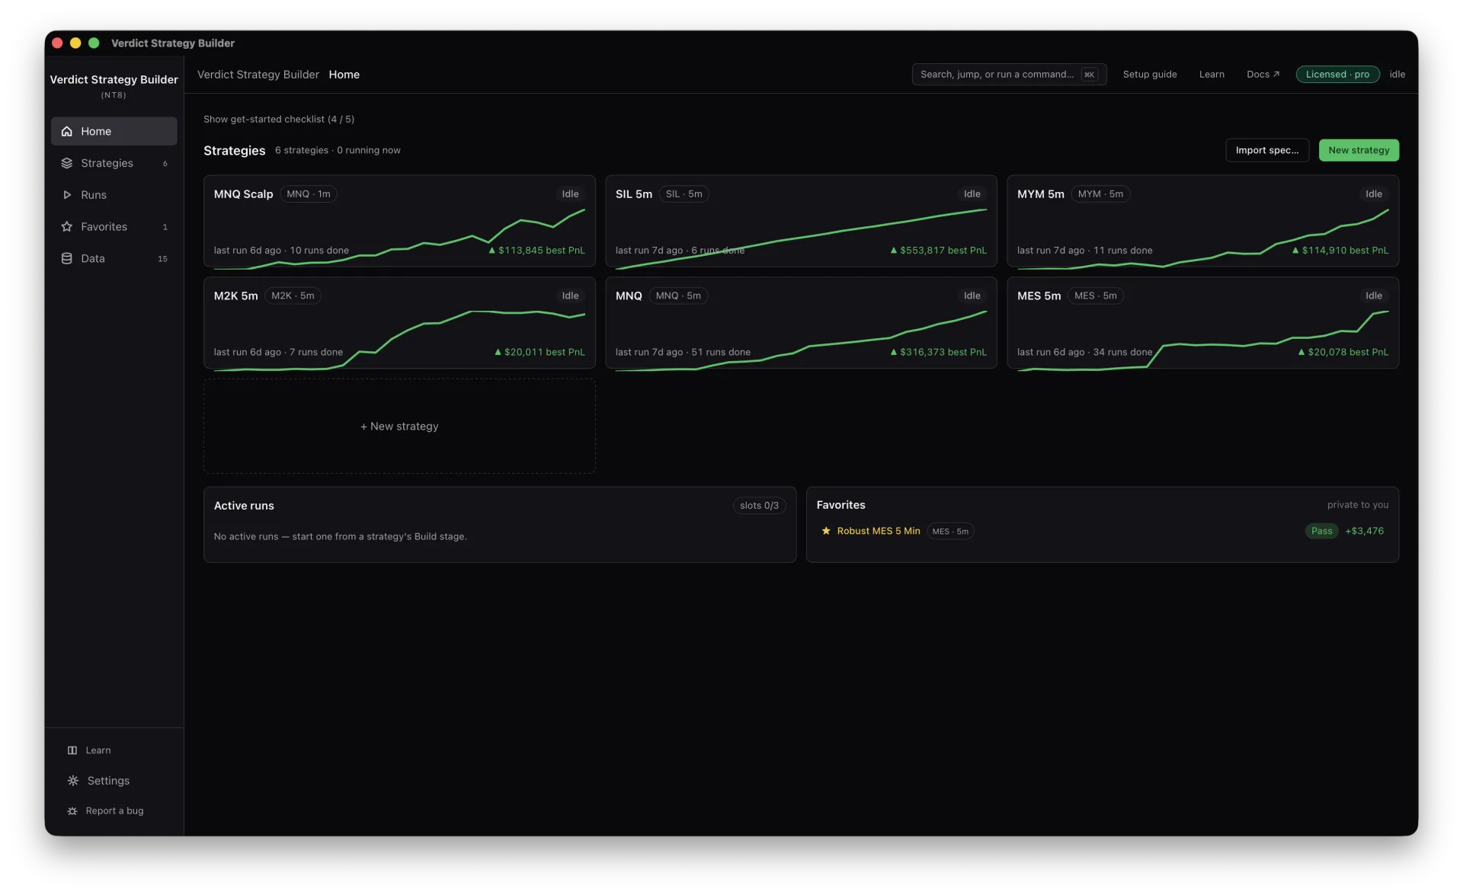Open the Strategies page from sidebar
This screenshot has width=1463, height=895.
coord(114,163)
